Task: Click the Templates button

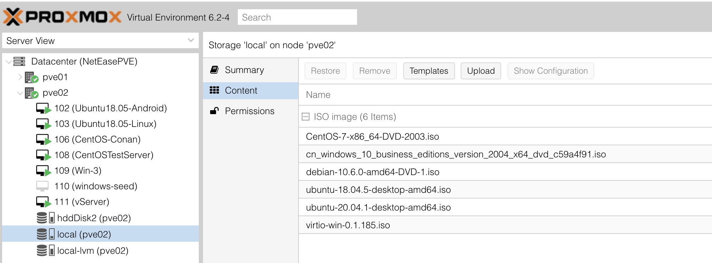Action: tap(429, 71)
